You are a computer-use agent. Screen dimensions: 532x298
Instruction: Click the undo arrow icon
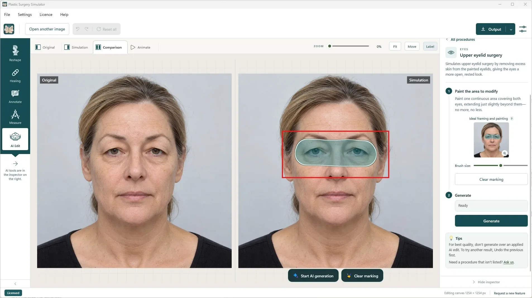point(78,29)
